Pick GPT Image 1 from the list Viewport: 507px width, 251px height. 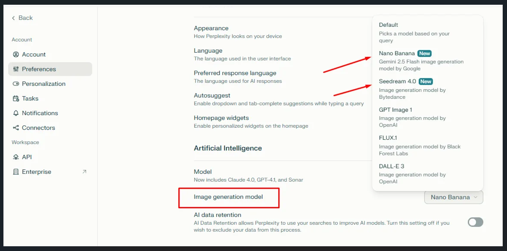395,110
